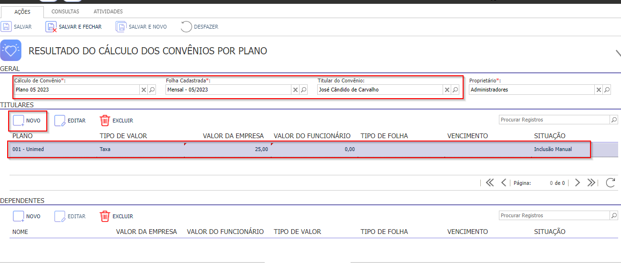Open the Atividades tab
Viewport: 621px width, 263px height.
tap(108, 11)
